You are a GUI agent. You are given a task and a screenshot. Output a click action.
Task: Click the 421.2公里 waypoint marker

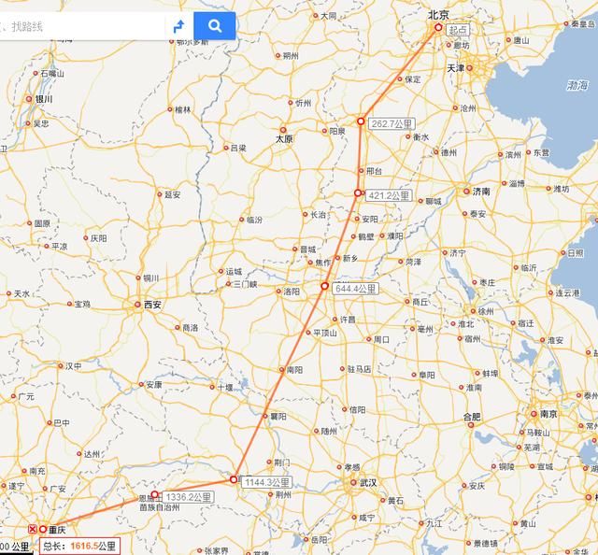pyautogui.click(x=358, y=193)
